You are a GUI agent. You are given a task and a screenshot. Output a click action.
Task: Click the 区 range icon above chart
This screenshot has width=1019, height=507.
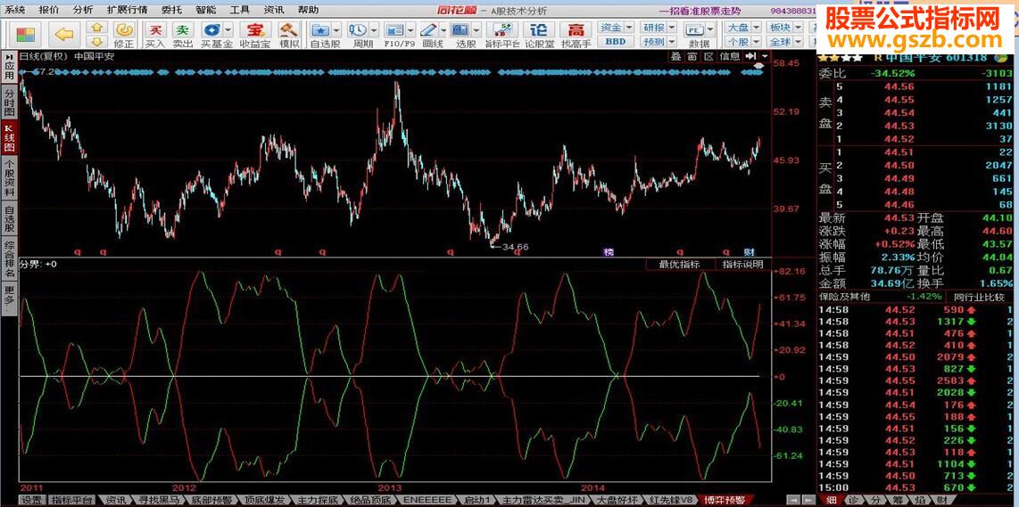pos(708,56)
